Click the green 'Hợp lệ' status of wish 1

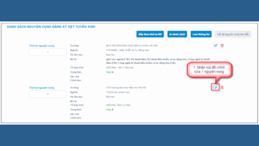coord(110,72)
